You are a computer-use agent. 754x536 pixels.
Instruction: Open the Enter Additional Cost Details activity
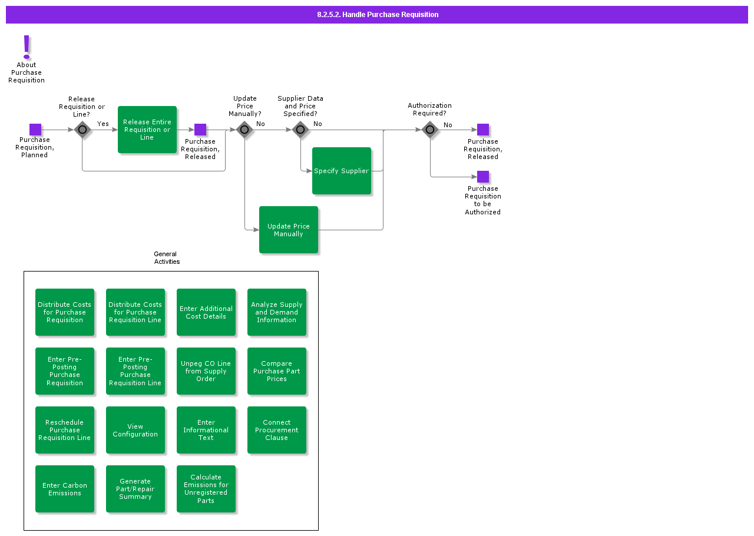206,312
